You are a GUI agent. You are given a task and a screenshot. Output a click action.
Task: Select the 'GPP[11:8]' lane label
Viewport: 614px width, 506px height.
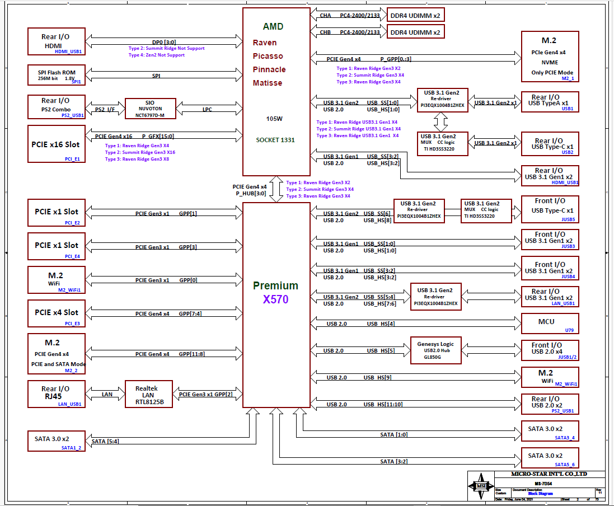192,354
